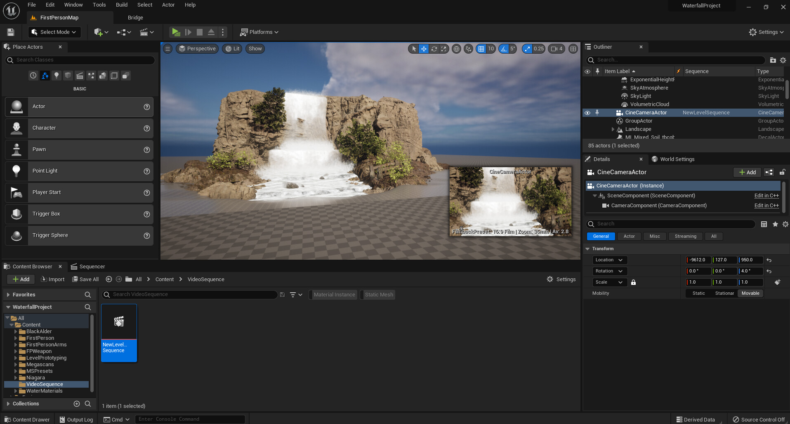Select the translate objects tool in viewport
This screenshot has height=424, width=790.
pyautogui.click(x=424, y=49)
